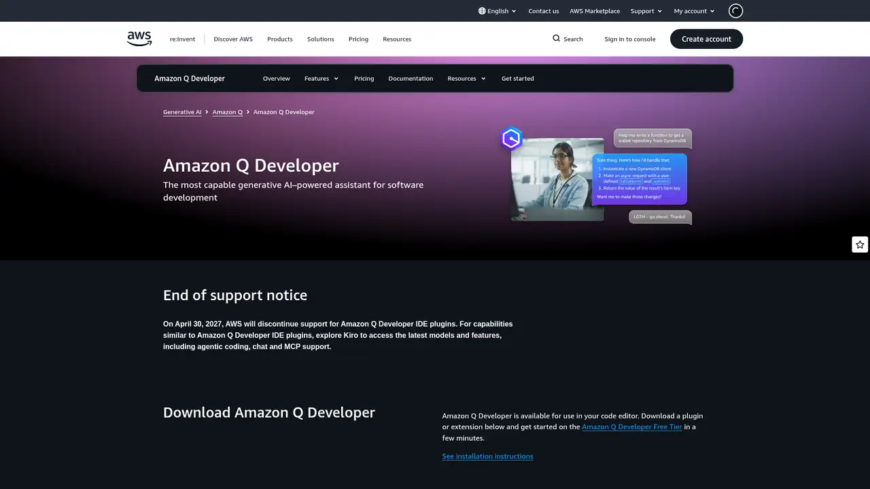This screenshot has width=870, height=489.
Task: Click the search magnifier icon
Action: (x=556, y=39)
